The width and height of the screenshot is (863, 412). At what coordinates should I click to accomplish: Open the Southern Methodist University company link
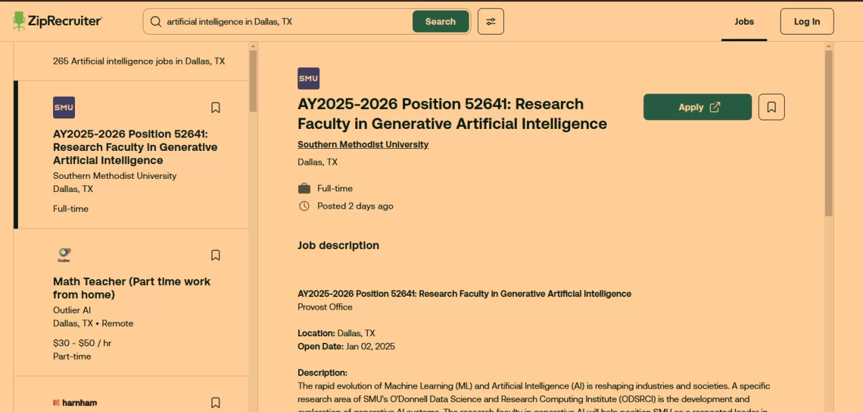[363, 144]
